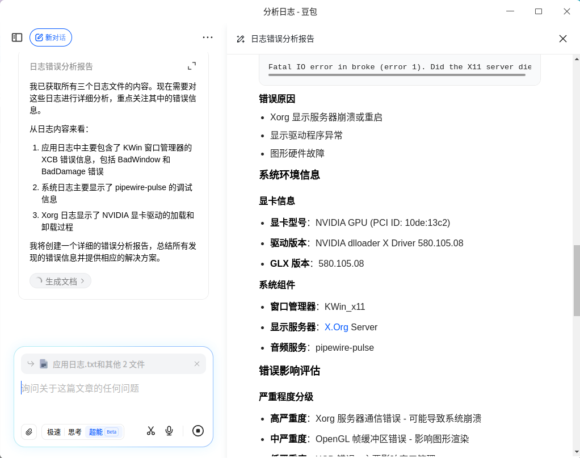
Task: Open the scissors screenshot tool
Action: [151, 431]
